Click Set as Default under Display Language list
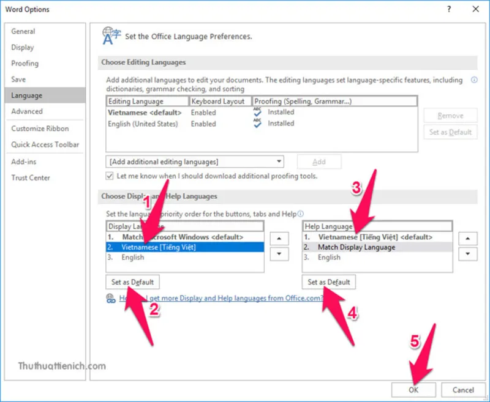Screen dimensions: 490x402 [x=132, y=282]
